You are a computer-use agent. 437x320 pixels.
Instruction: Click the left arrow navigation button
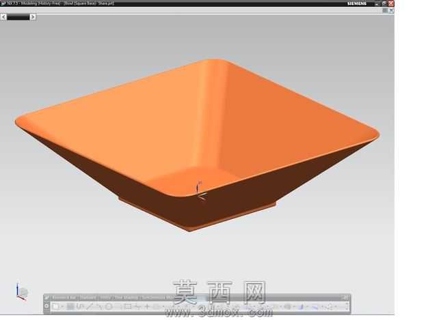[x=3, y=17]
